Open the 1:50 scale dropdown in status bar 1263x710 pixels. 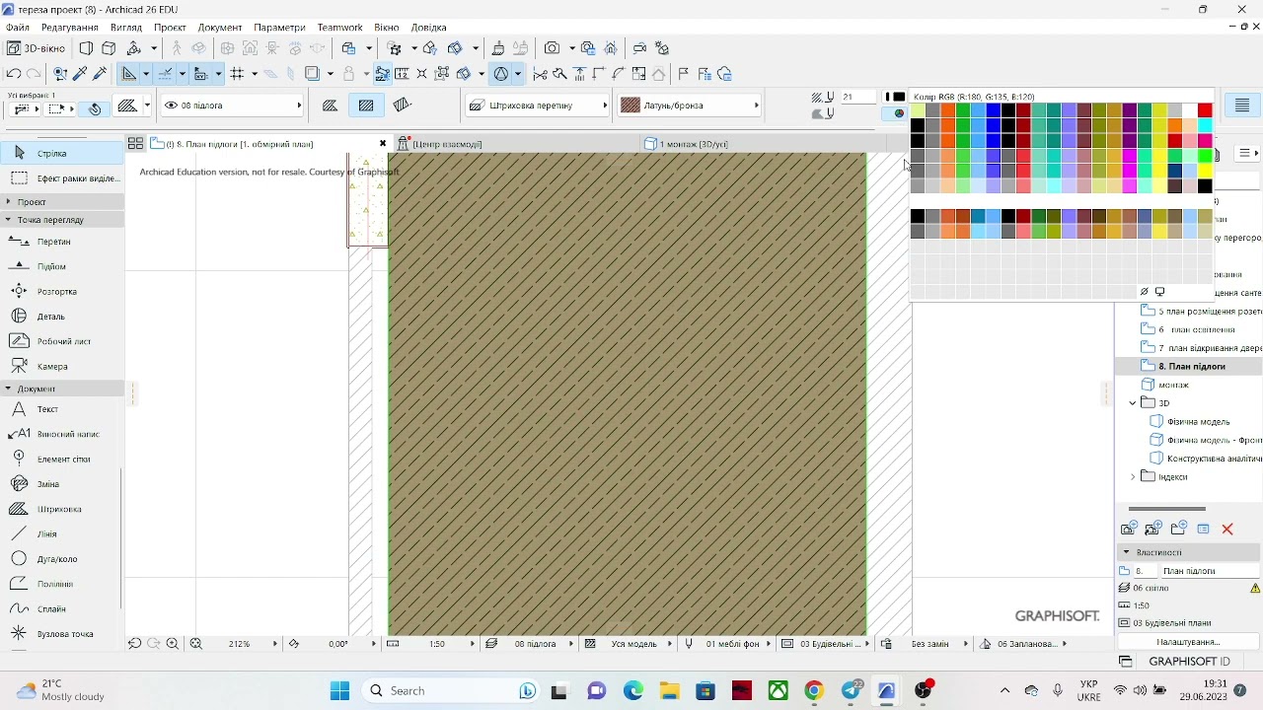[473, 644]
